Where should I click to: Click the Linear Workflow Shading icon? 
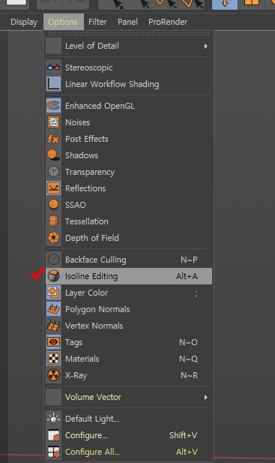tap(53, 84)
